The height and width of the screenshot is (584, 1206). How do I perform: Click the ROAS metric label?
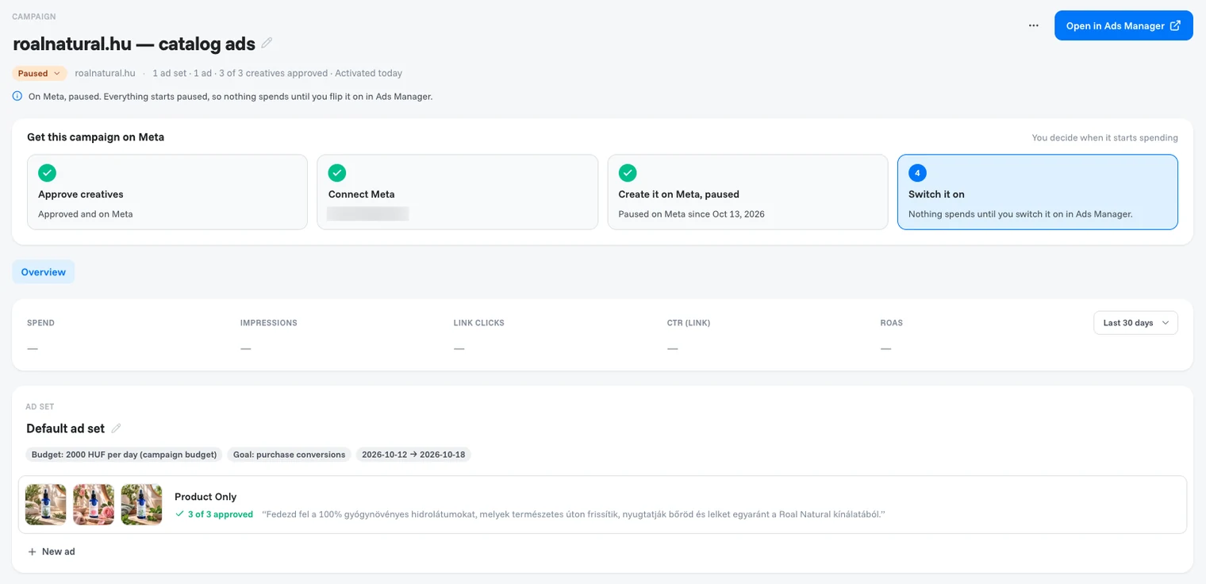click(892, 323)
